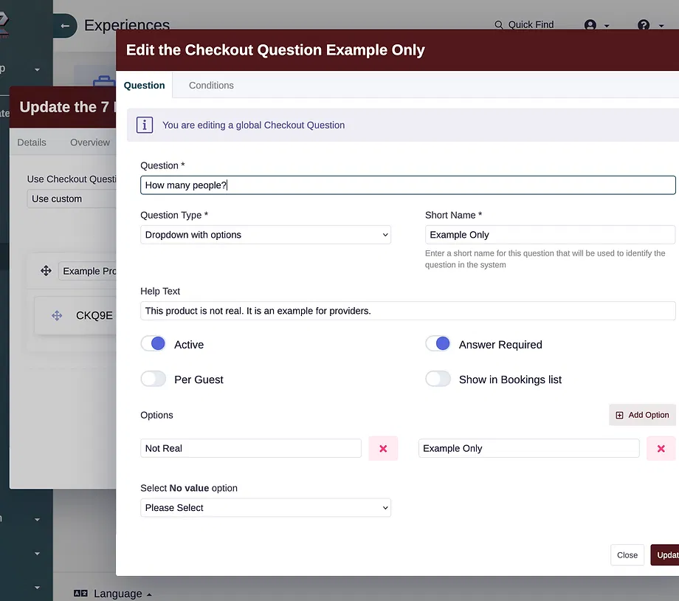
Task: Enable the Per Guest toggle
Action: [x=154, y=380]
